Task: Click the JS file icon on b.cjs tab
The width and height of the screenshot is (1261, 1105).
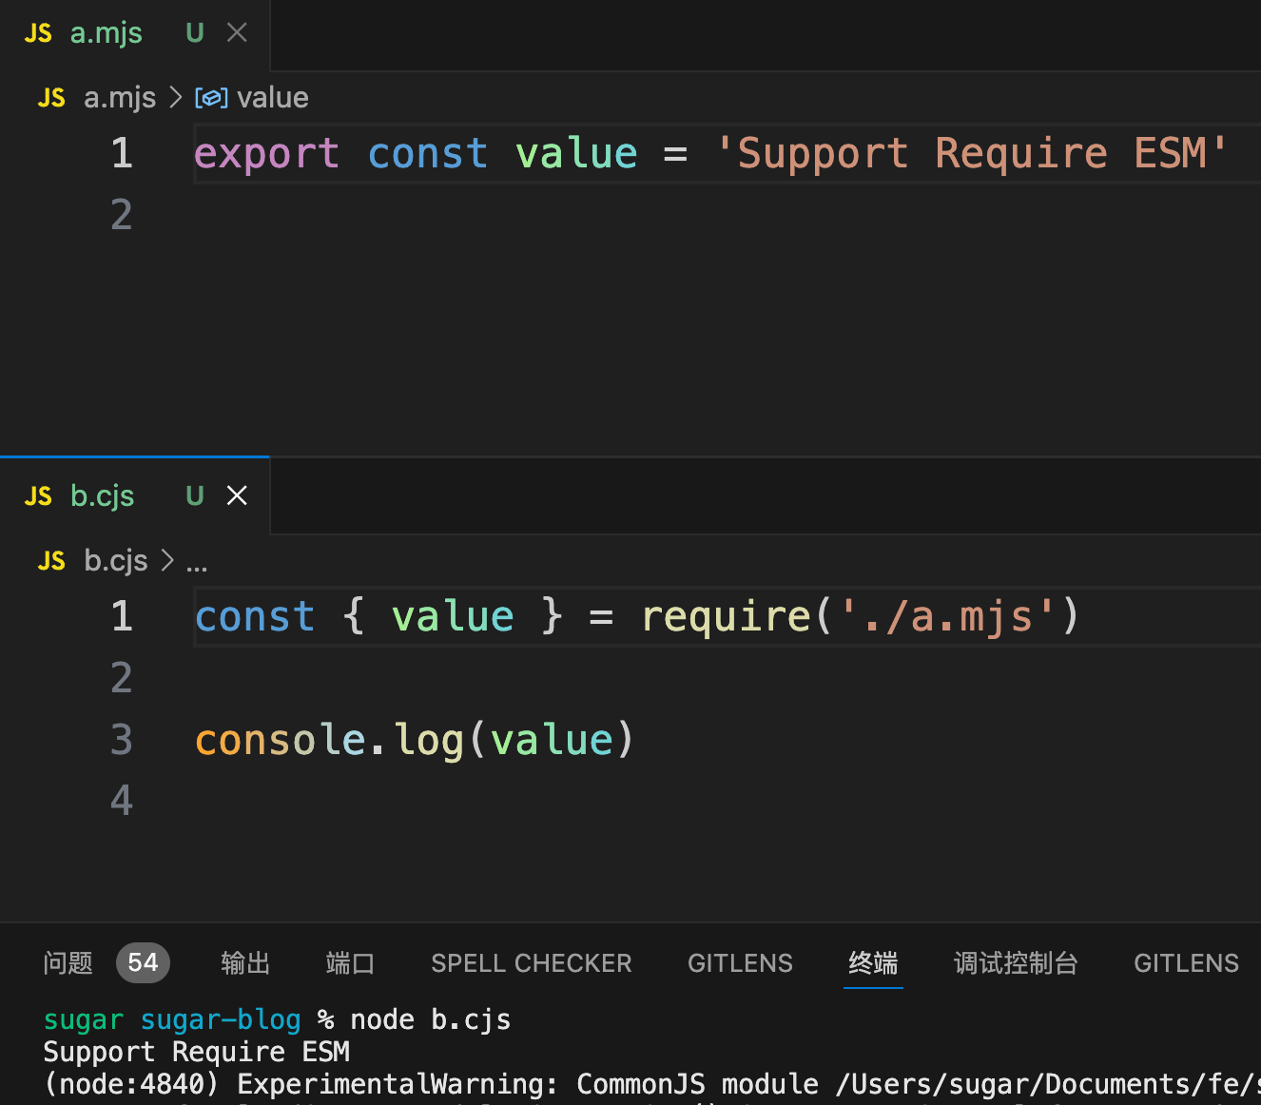Action: [x=38, y=496]
